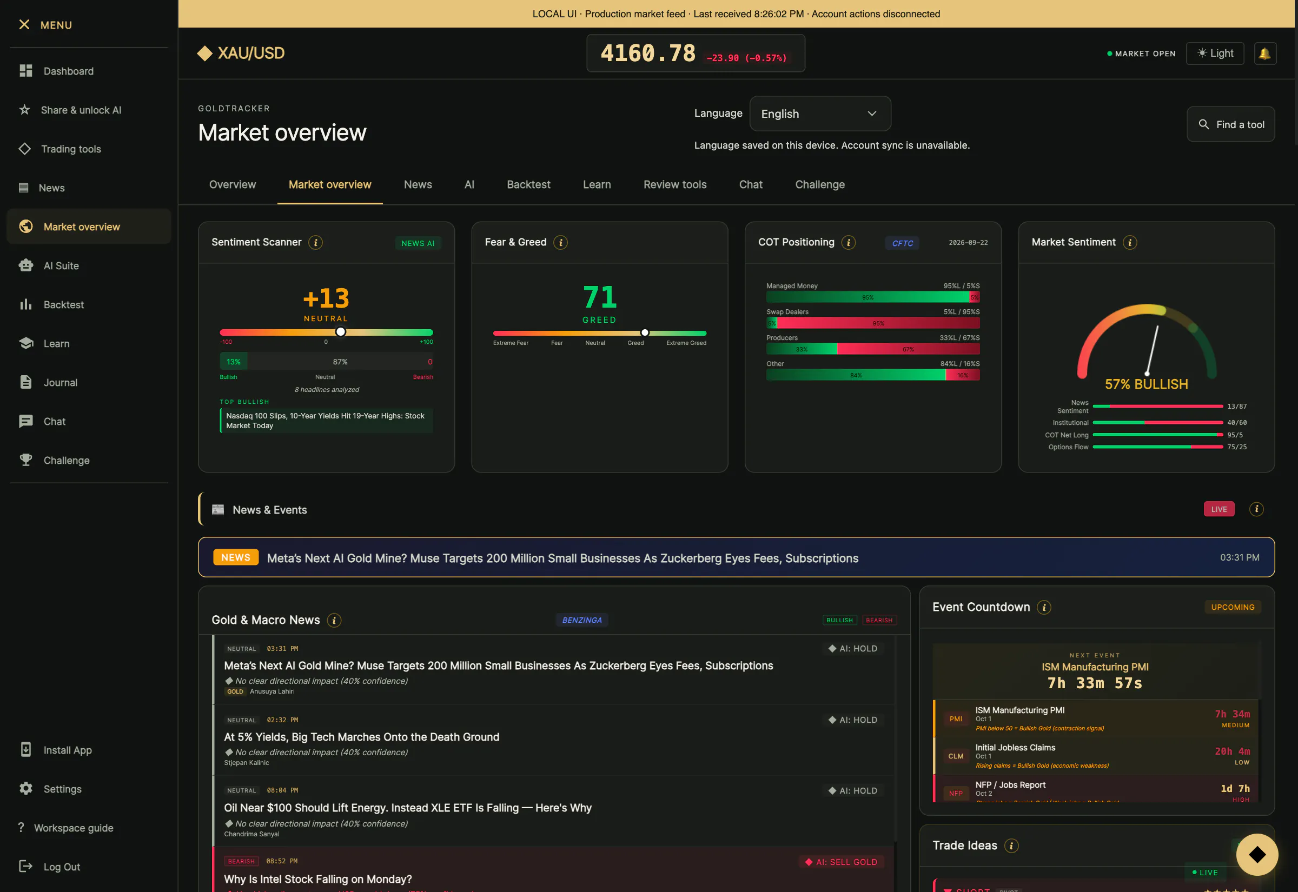The width and height of the screenshot is (1298, 892).
Task: Show info for Market Sentiment
Action: [1130, 243]
